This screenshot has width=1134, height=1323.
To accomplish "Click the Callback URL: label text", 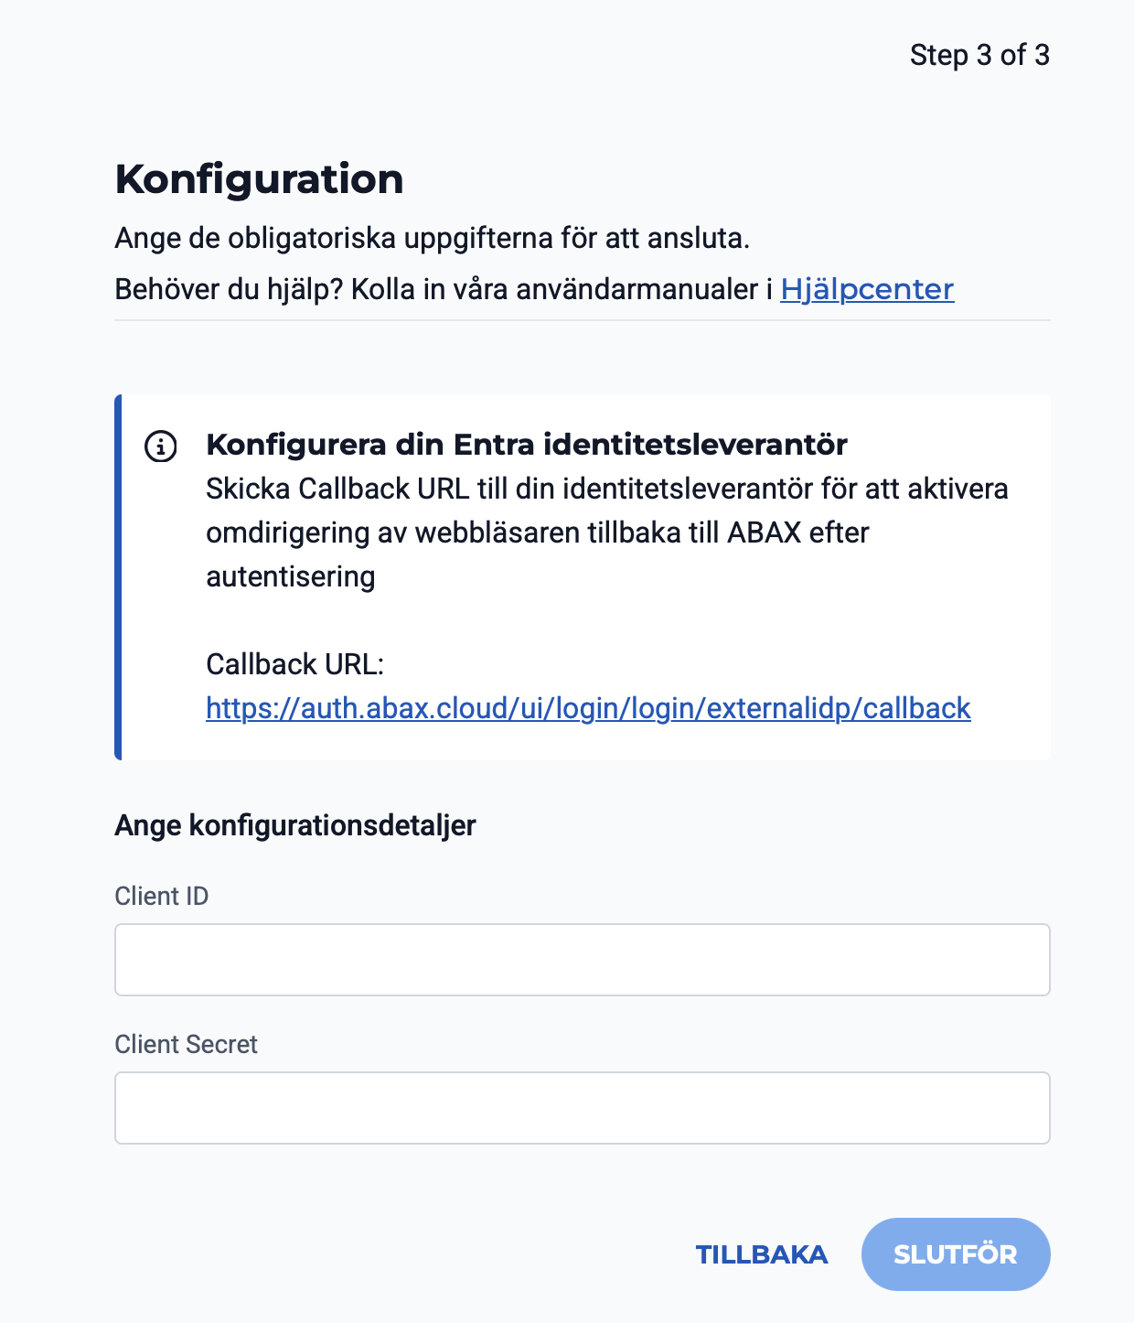I will coord(294,664).
